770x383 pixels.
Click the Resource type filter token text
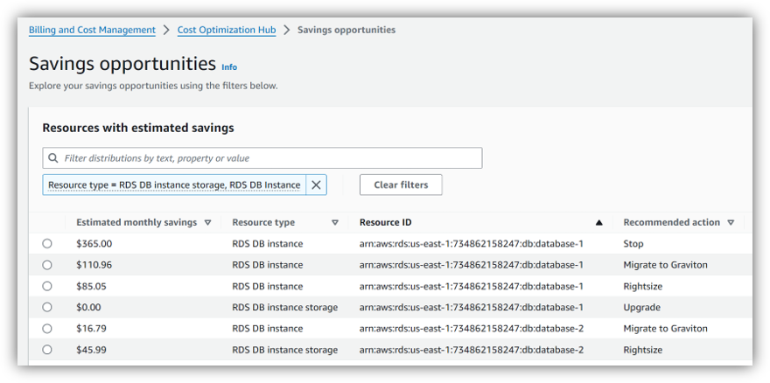coord(174,185)
